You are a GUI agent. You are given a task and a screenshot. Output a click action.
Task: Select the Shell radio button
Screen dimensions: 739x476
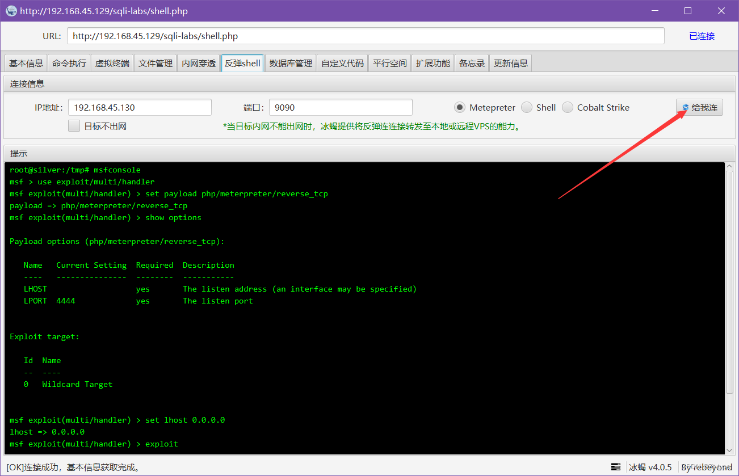click(526, 107)
